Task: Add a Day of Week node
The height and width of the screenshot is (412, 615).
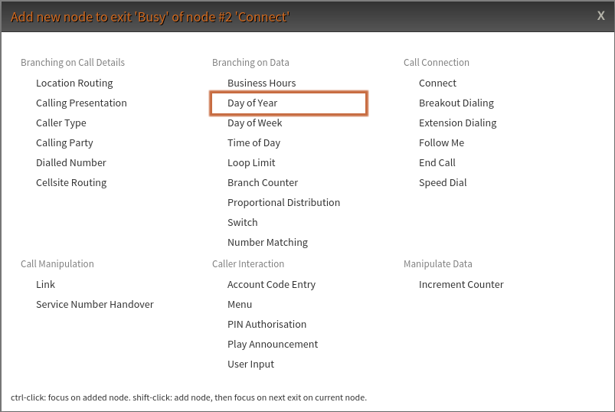Action: tap(255, 123)
